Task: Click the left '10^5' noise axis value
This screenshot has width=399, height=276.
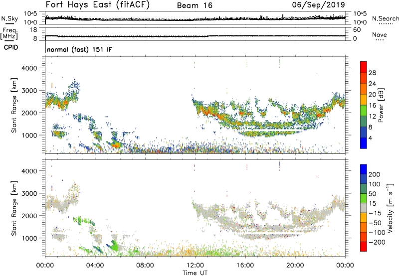Action: tap(30, 13)
